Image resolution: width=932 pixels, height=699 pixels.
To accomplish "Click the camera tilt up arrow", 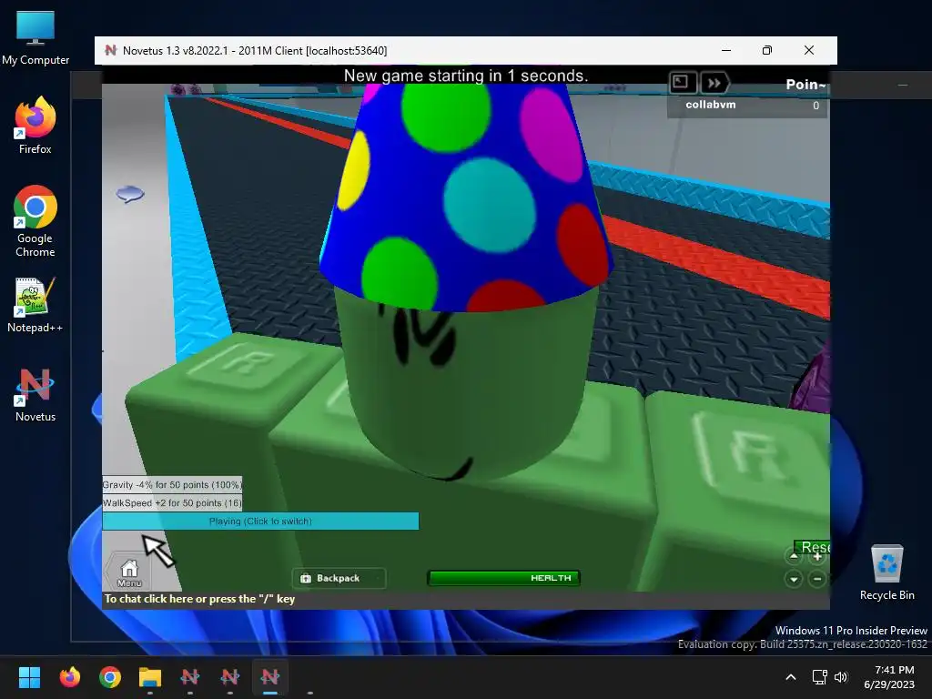I will [x=794, y=556].
